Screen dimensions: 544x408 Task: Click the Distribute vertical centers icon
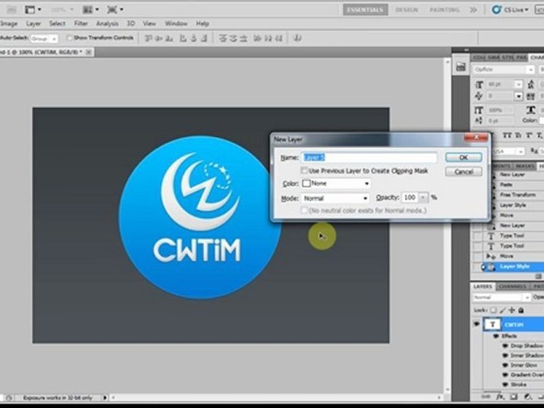tap(233, 38)
